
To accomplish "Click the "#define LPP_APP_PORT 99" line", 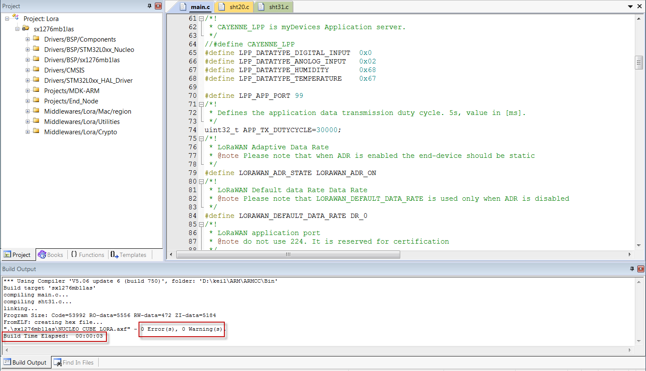I will coord(254,96).
